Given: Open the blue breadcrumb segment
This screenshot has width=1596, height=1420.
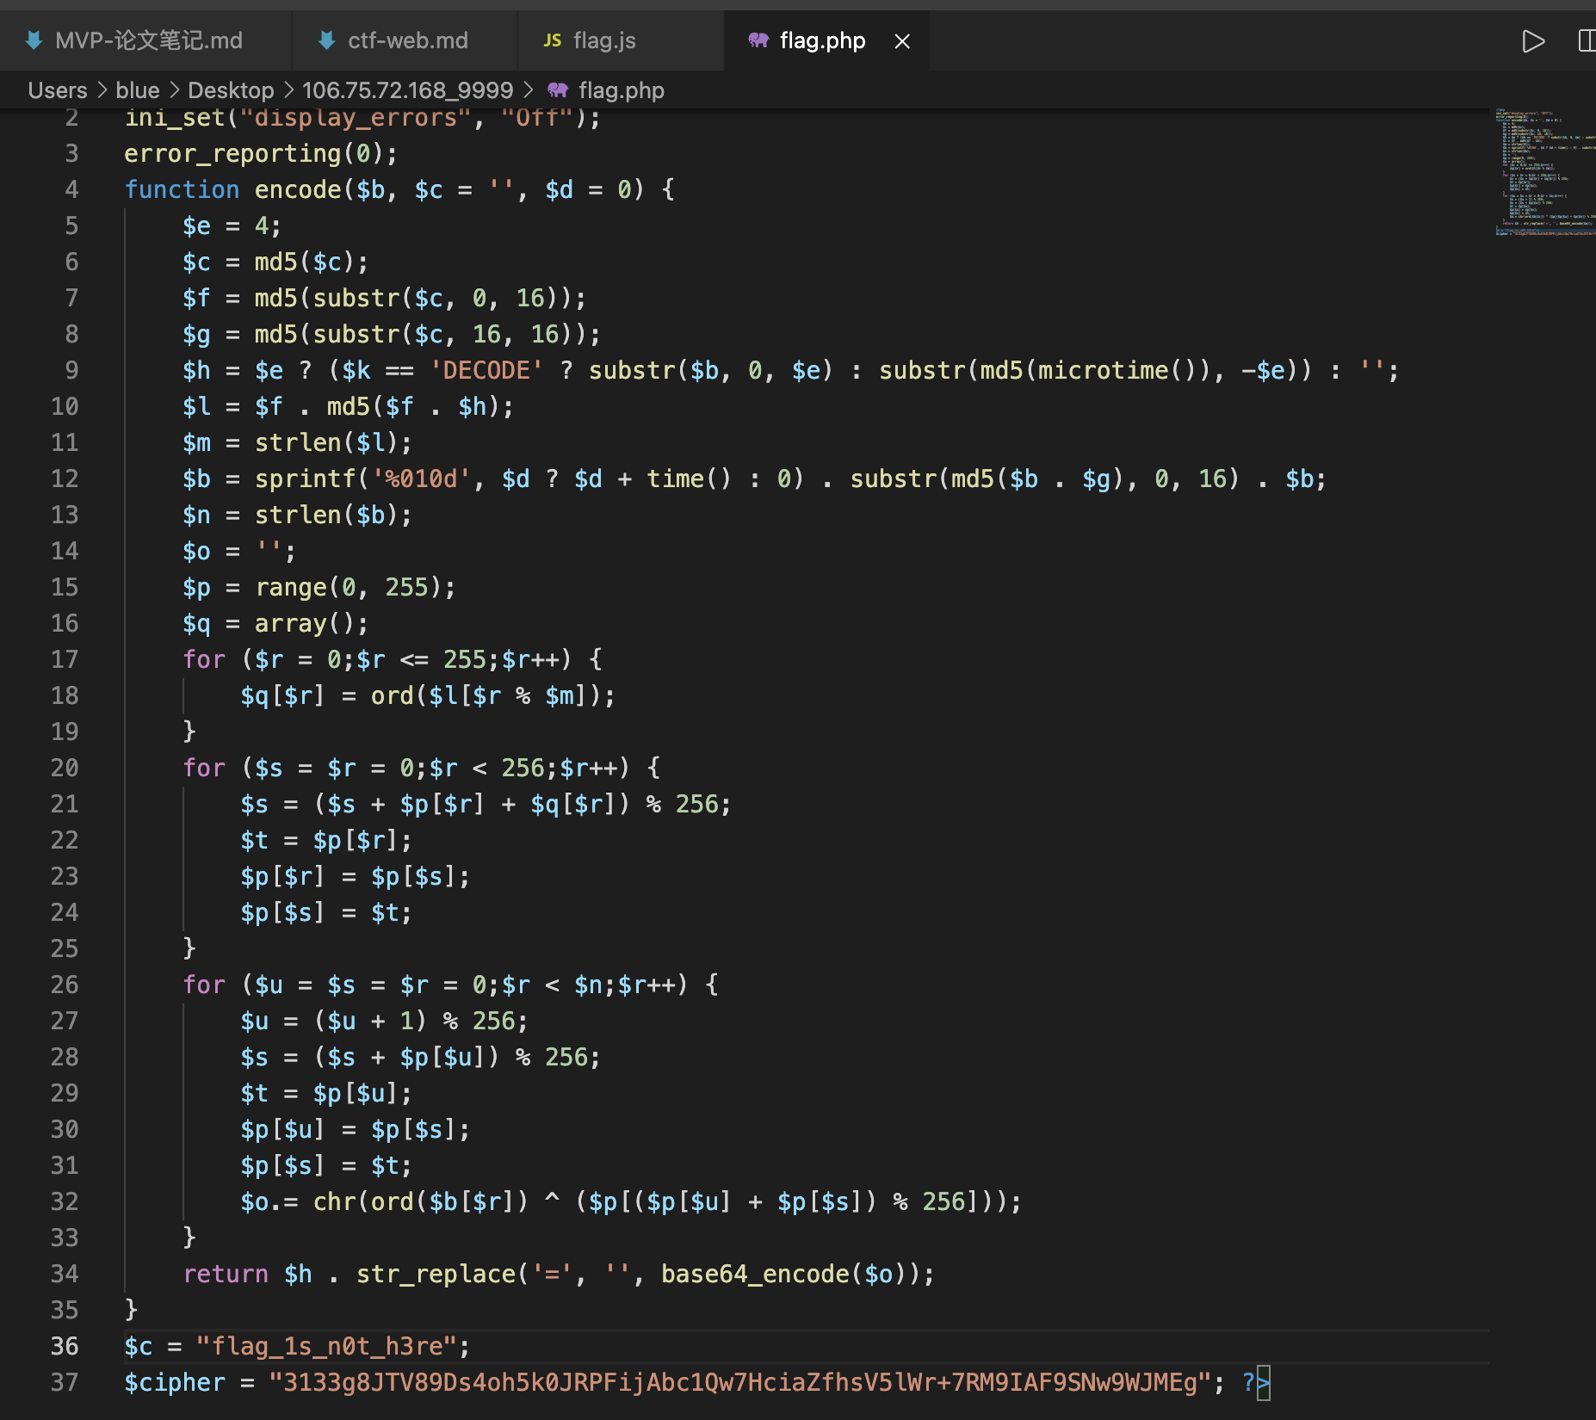Looking at the screenshot, I should tap(138, 90).
